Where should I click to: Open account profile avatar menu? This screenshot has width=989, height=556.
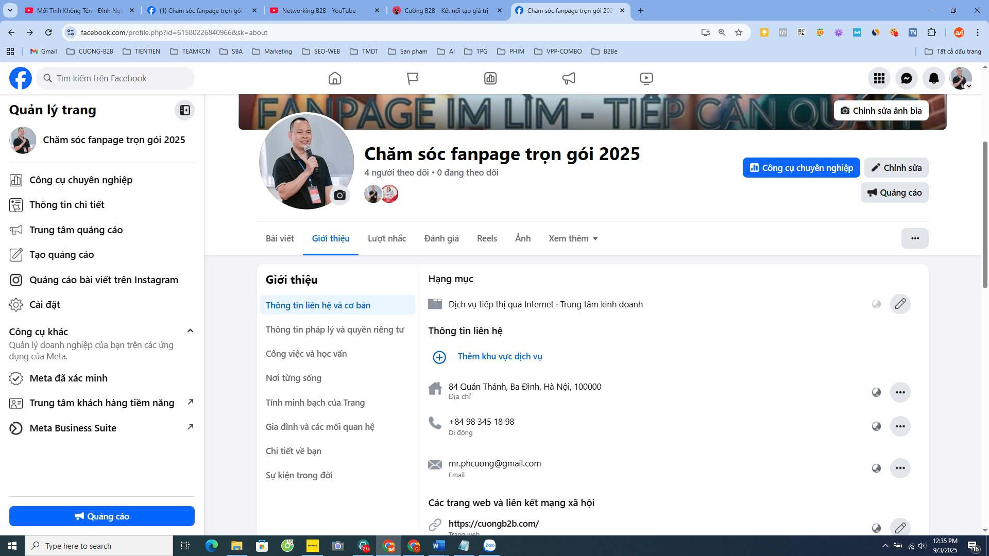tap(961, 78)
